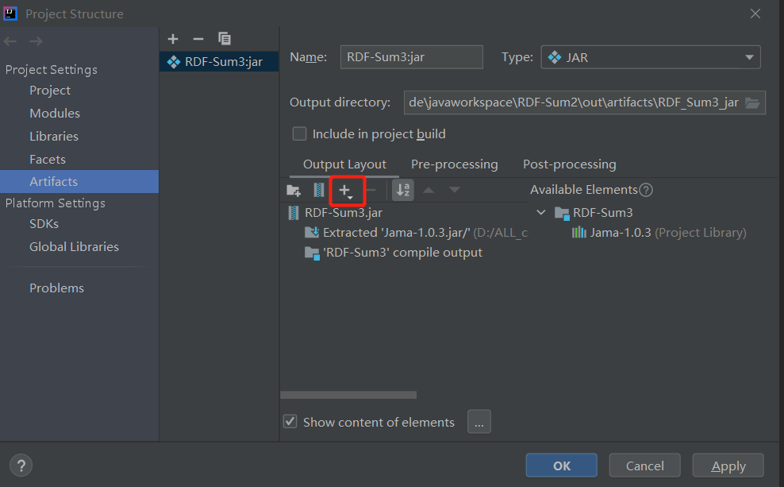Image resolution: width=784 pixels, height=487 pixels.
Task: Select 'RDF-Sum3' compile output entry
Action: (x=394, y=253)
